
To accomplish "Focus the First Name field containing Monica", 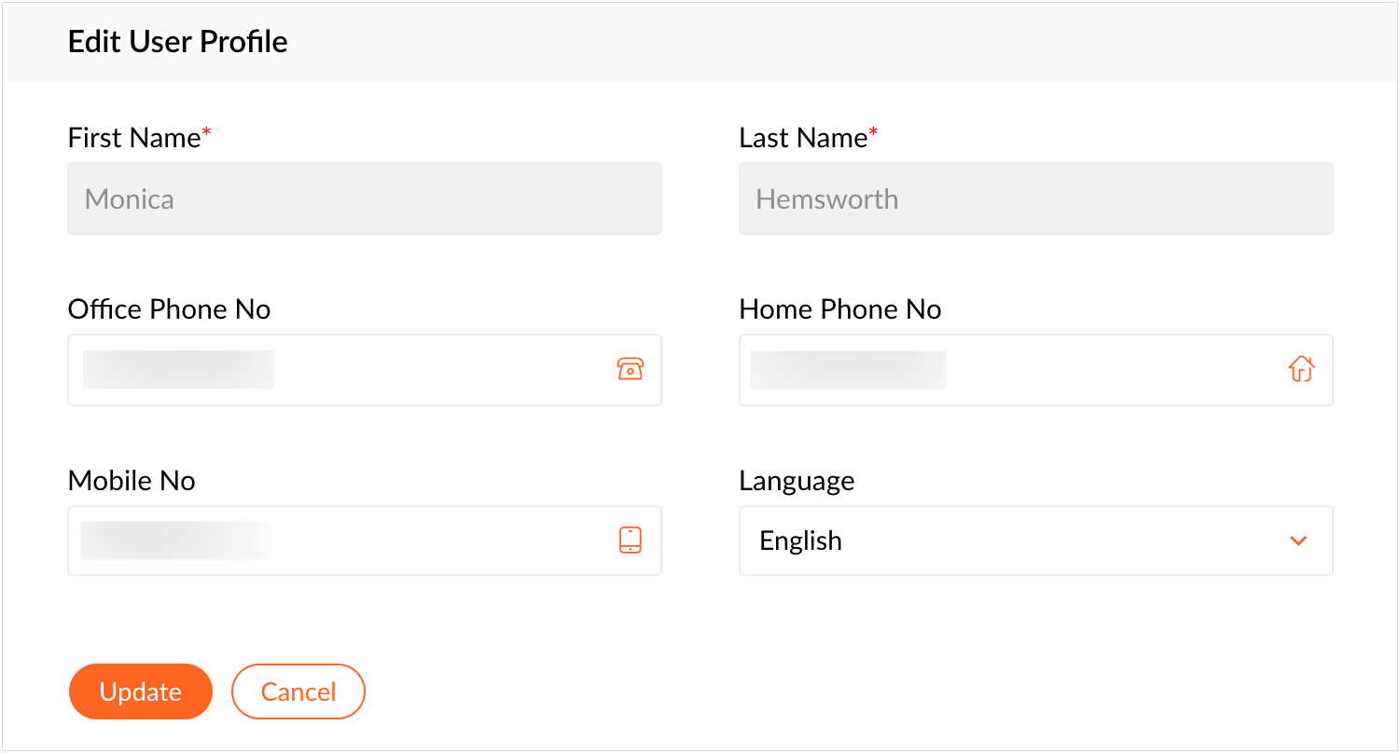I will point(364,199).
